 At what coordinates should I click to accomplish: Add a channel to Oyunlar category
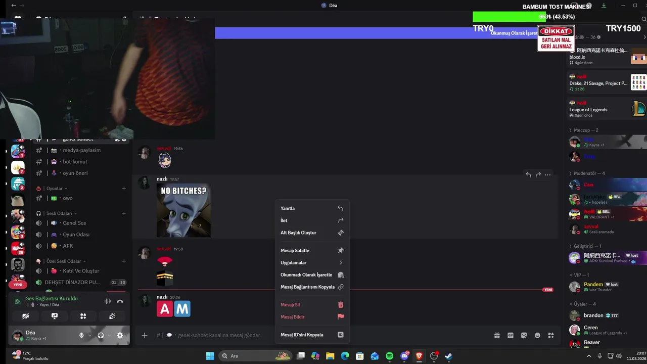click(124, 189)
